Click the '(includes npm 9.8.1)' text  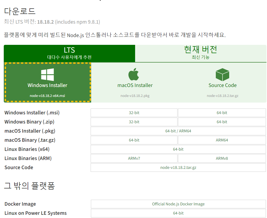tap(77, 22)
